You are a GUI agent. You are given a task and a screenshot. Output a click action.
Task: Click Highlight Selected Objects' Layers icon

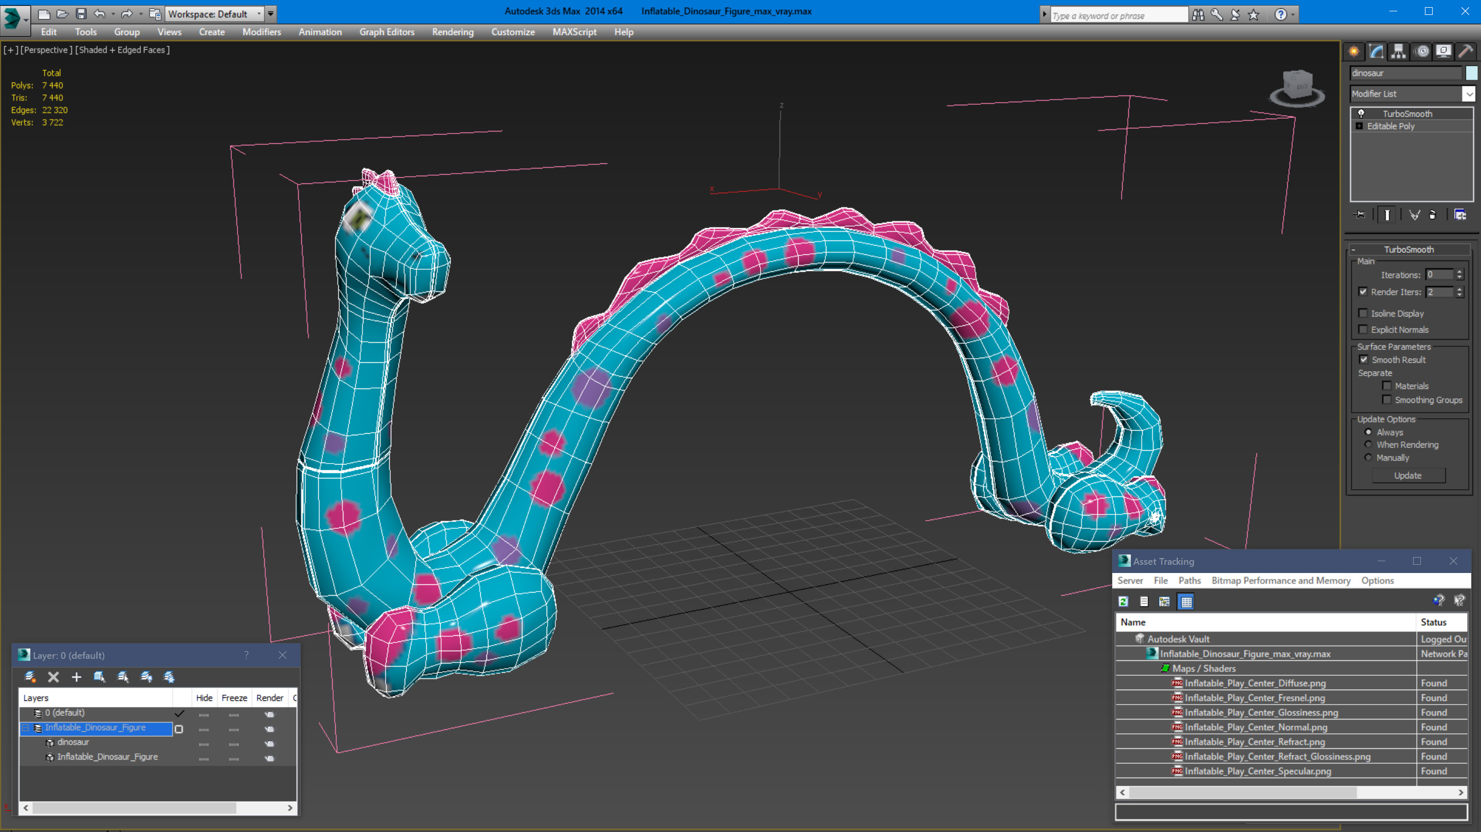pyautogui.click(x=122, y=677)
